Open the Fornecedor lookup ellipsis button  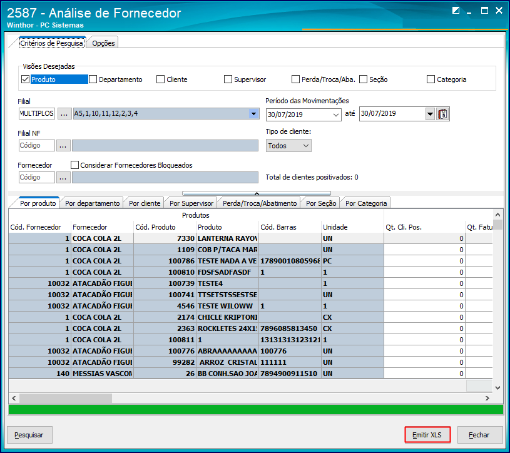coord(63,177)
